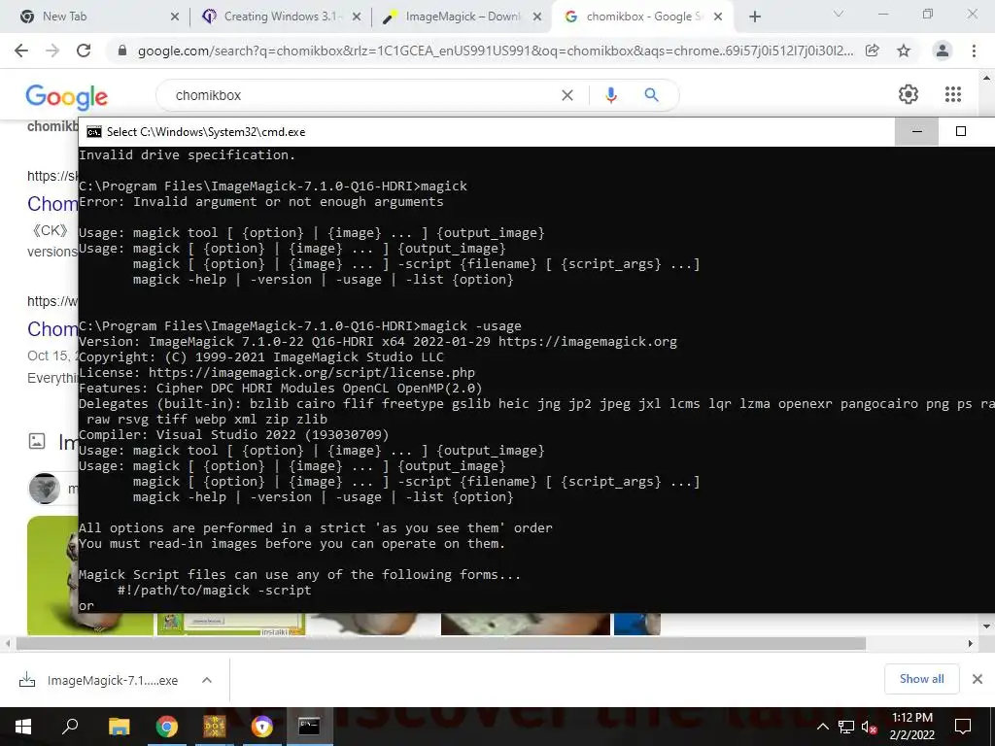Open the second Chom result dated Oct 15
The width and height of the screenshot is (995, 746).
(52, 329)
